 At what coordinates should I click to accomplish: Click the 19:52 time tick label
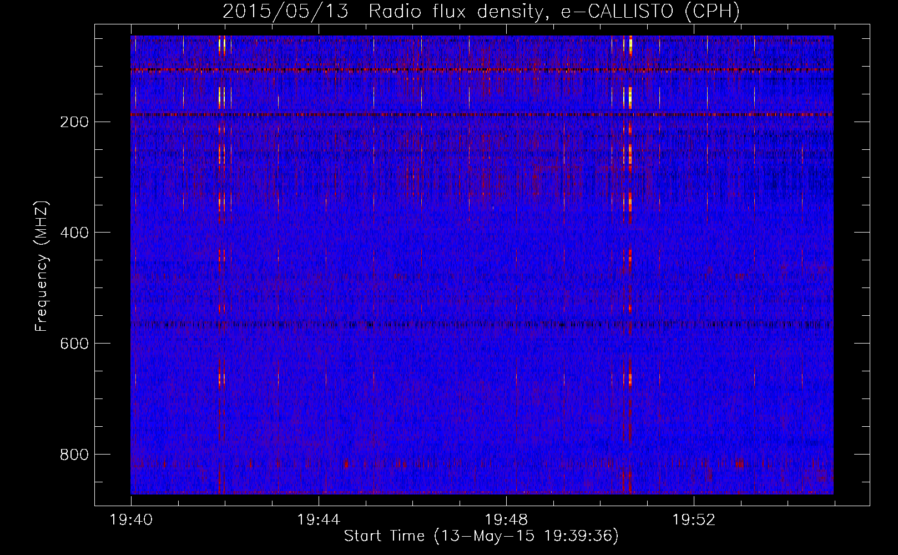click(x=694, y=520)
